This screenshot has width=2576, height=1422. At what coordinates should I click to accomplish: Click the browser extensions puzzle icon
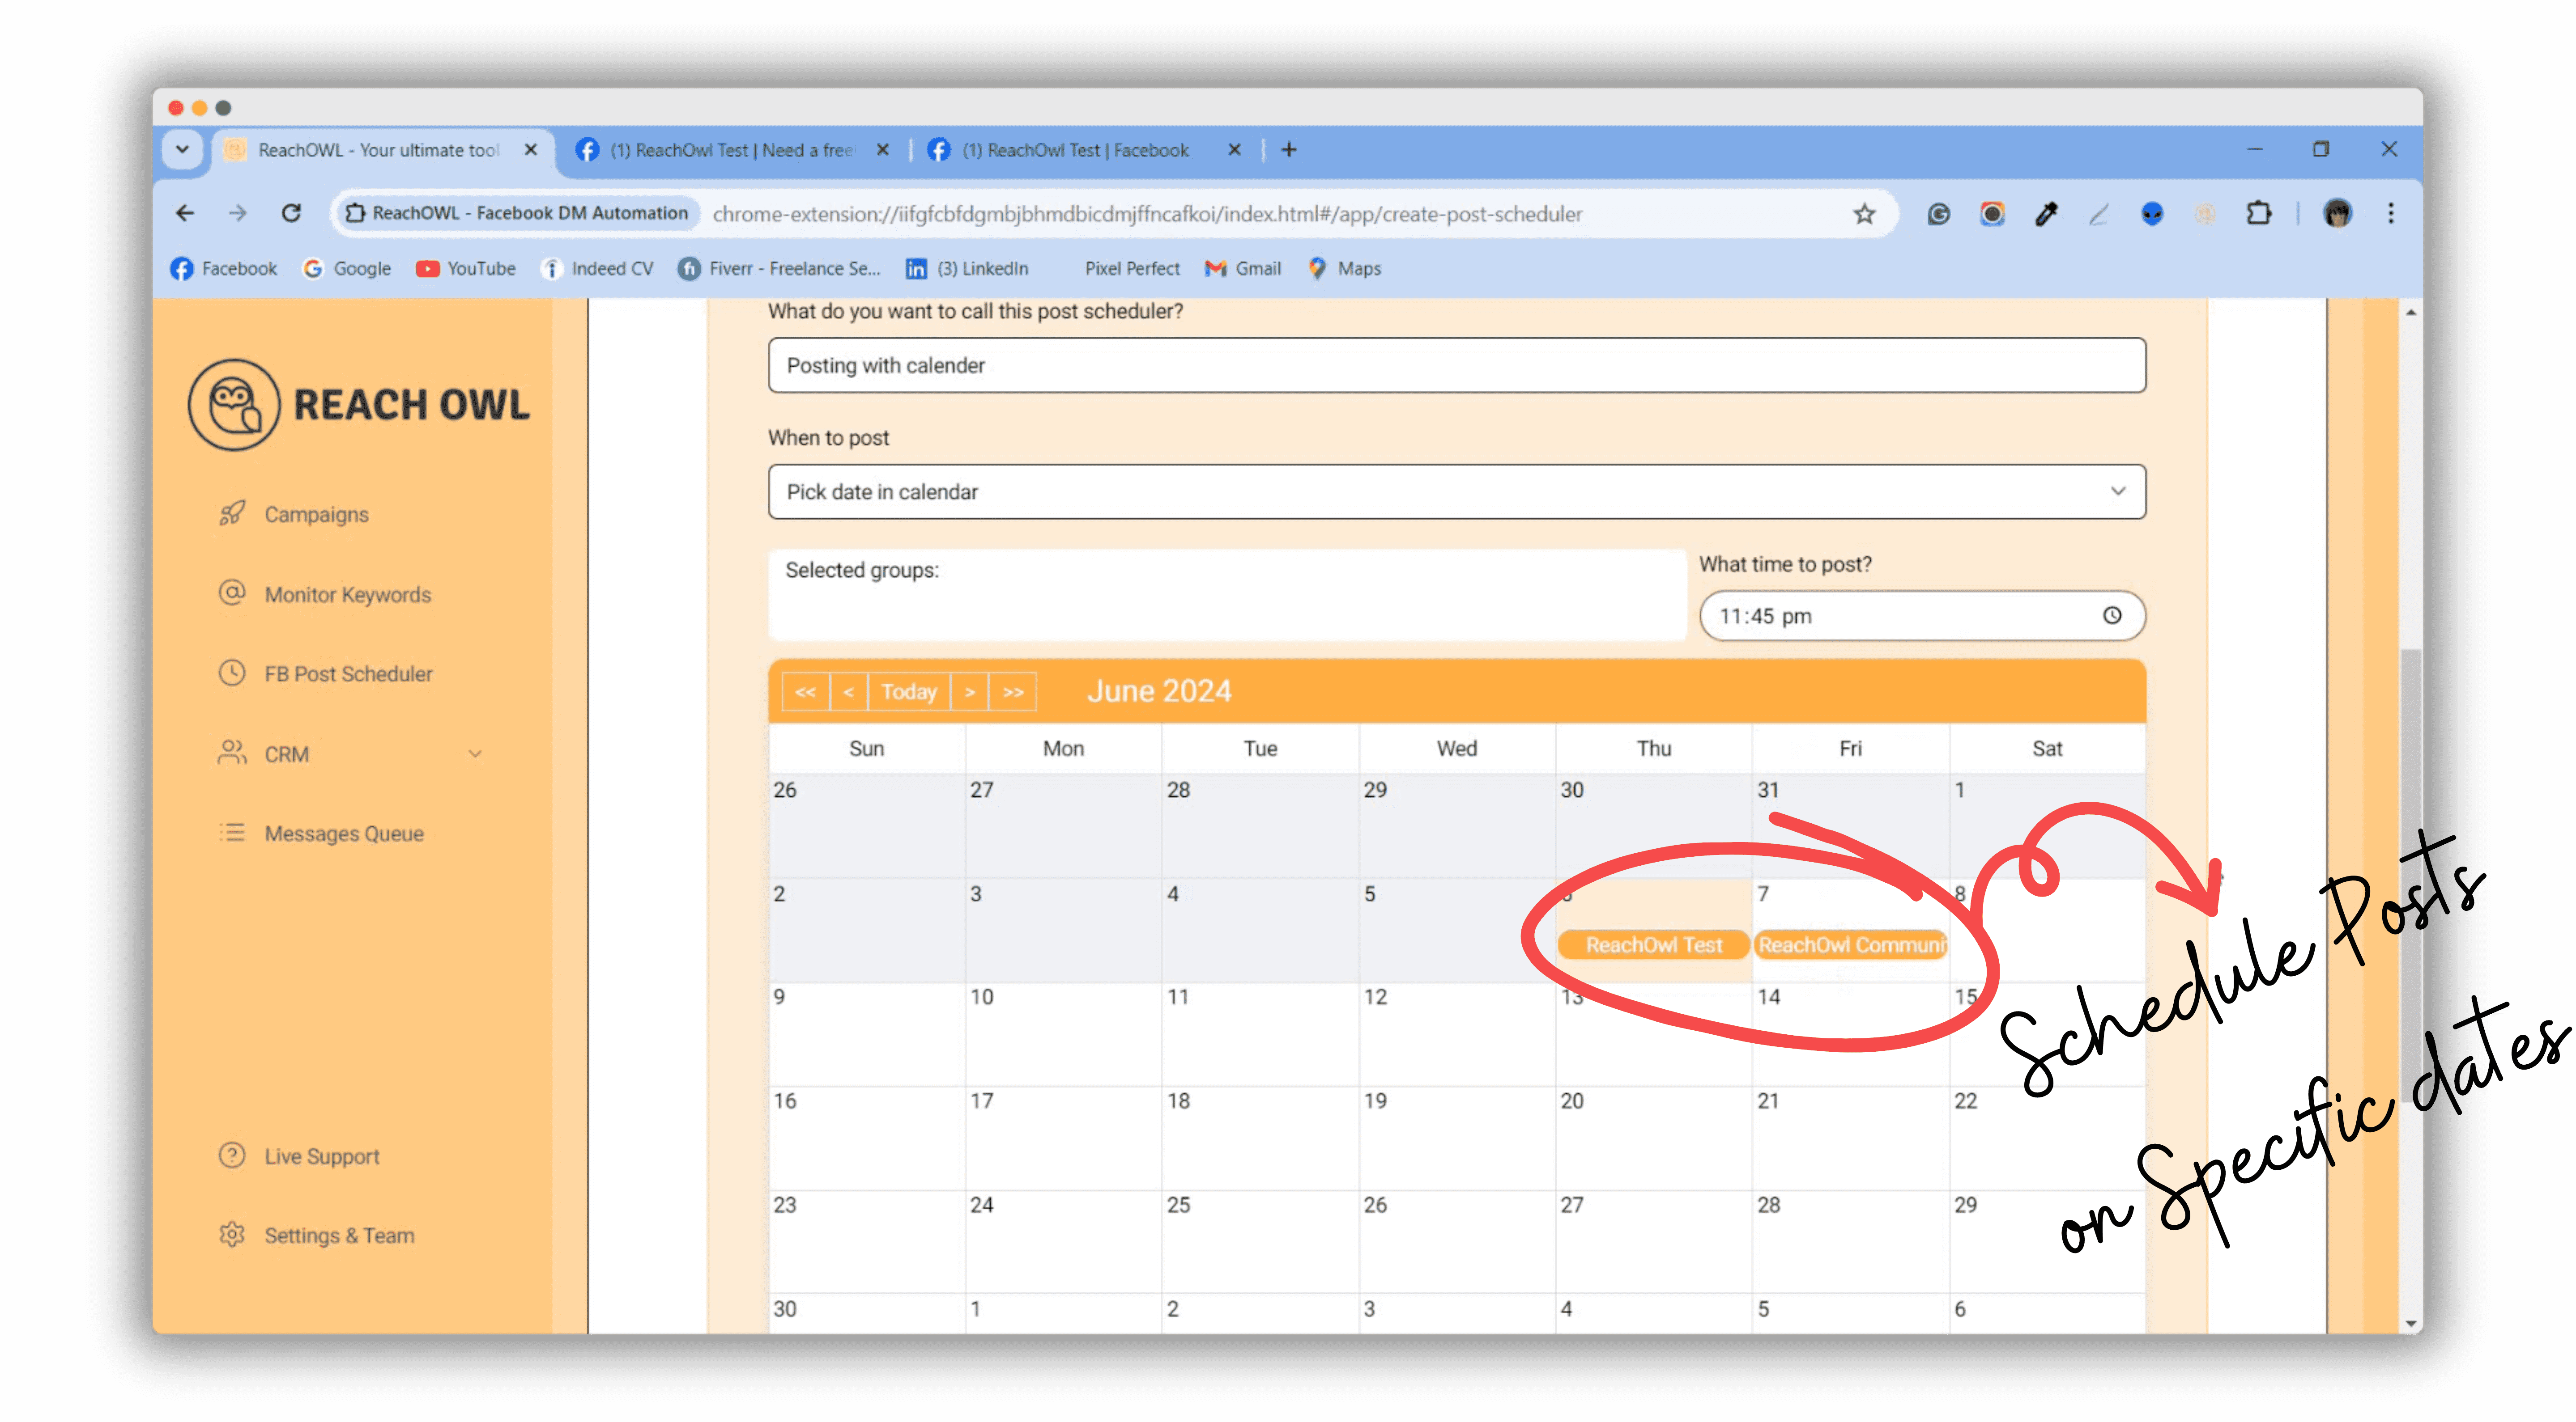[2259, 213]
